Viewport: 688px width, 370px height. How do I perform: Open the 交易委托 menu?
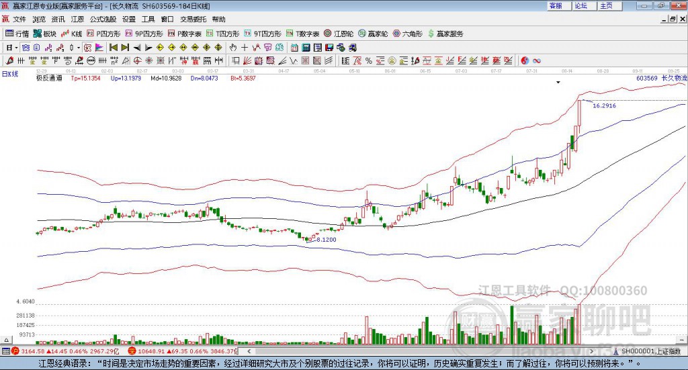(193, 19)
